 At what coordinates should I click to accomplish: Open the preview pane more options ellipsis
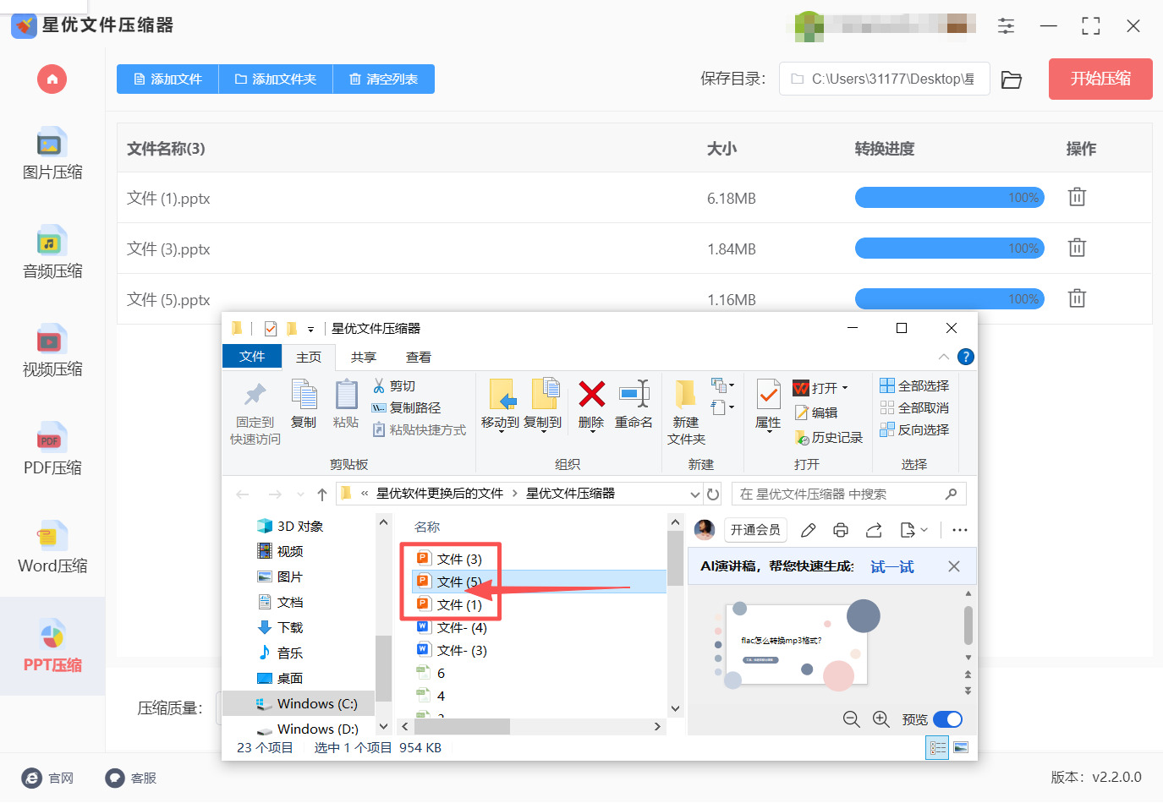tap(959, 530)
